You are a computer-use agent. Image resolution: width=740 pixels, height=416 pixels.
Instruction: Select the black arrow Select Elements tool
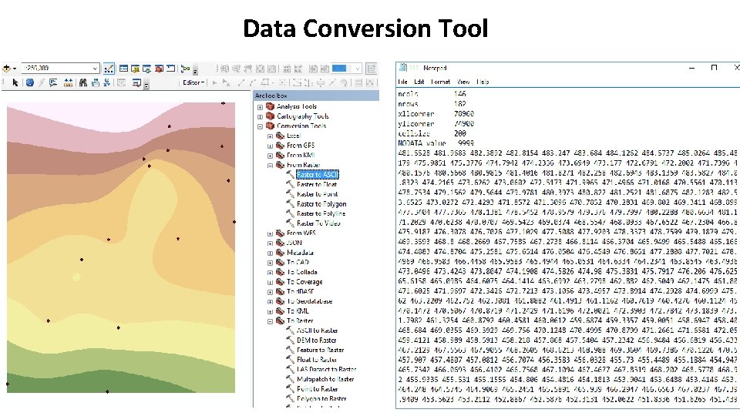click(x=15, y=83)
